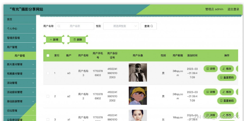Image resolution: width=244 pixels, height=121 pixels.
Task: Open avatar photo of user a3
Action: click(x=138, y=72)
